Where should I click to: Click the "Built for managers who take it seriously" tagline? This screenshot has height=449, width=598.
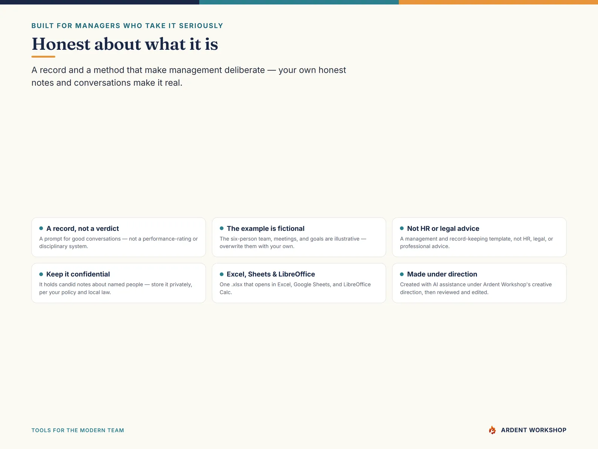127,26
